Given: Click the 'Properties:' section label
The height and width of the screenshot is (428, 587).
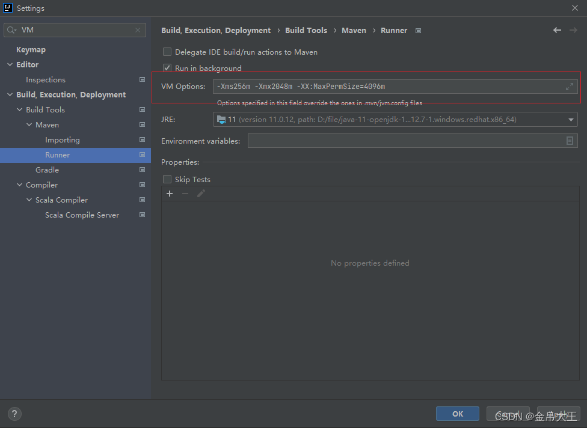Looking at the screenshot, I should 180,162.
